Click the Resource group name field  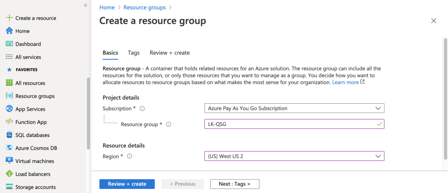[x=290, y=124]
